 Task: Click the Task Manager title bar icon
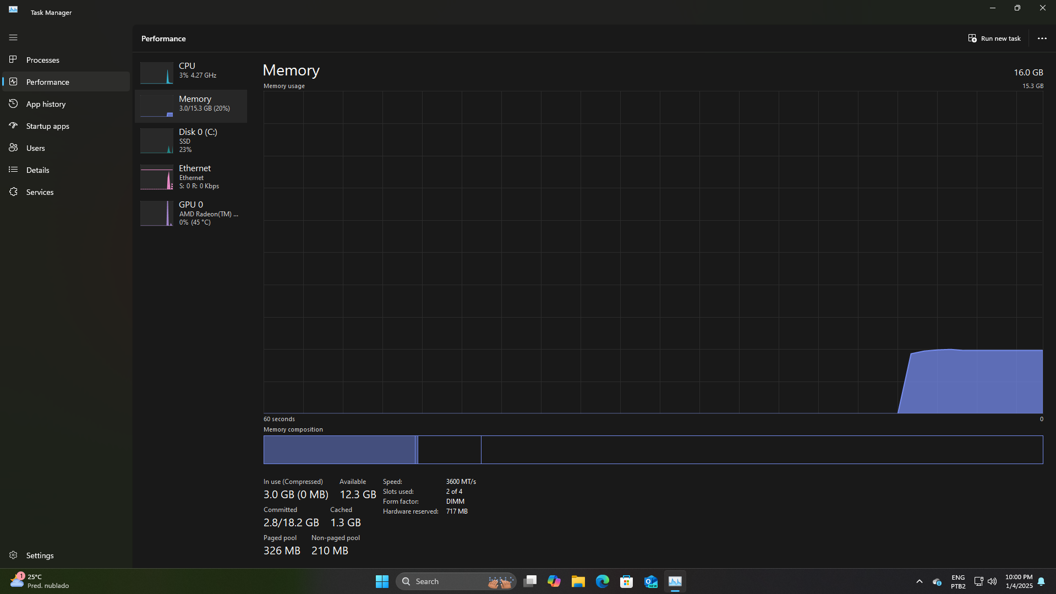pos(13,9)
